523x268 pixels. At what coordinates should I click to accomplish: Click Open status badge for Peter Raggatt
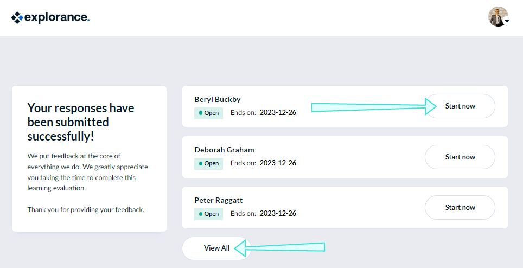coord(209,214)
